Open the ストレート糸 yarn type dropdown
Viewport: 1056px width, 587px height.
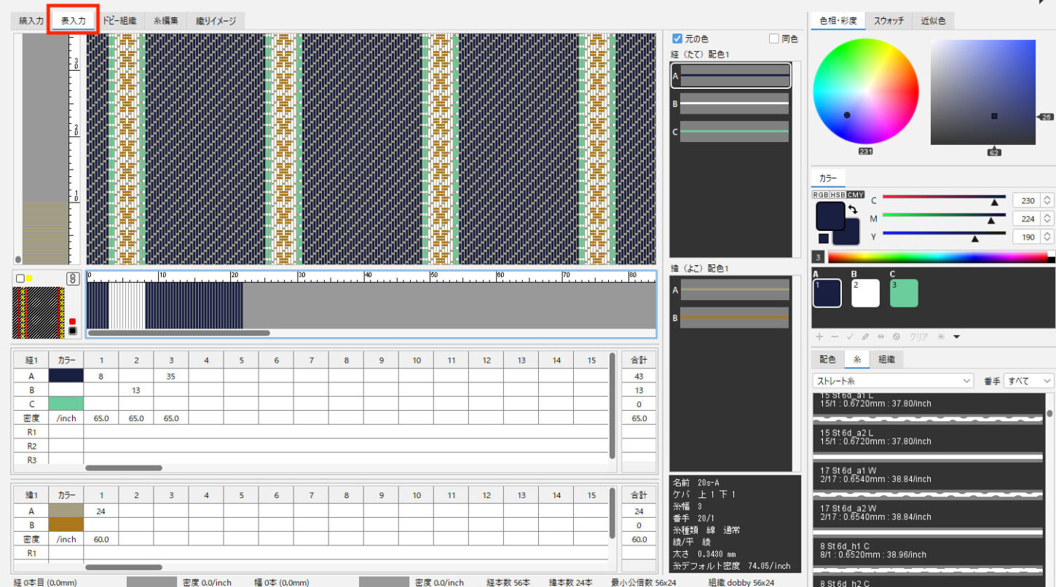tap(893, 381)
